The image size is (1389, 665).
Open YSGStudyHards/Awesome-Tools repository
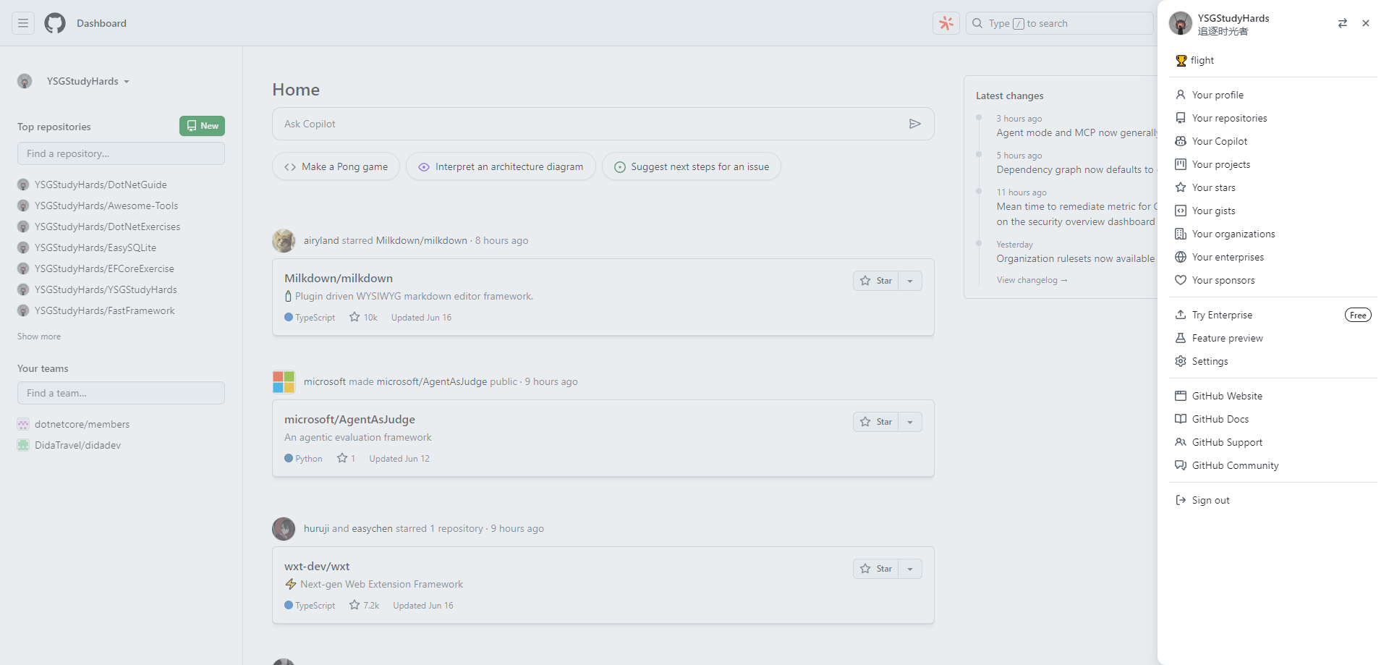(106, 206)
